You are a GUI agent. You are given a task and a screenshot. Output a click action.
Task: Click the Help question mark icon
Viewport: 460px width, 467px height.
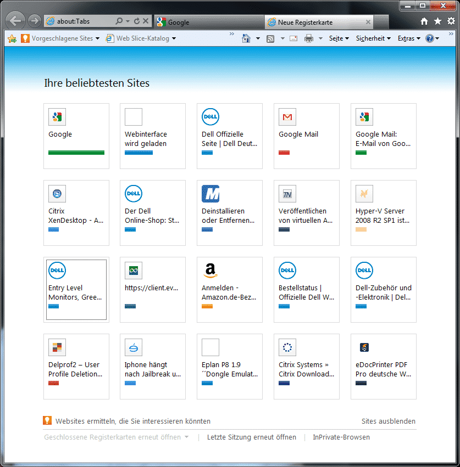coord(430,38)
